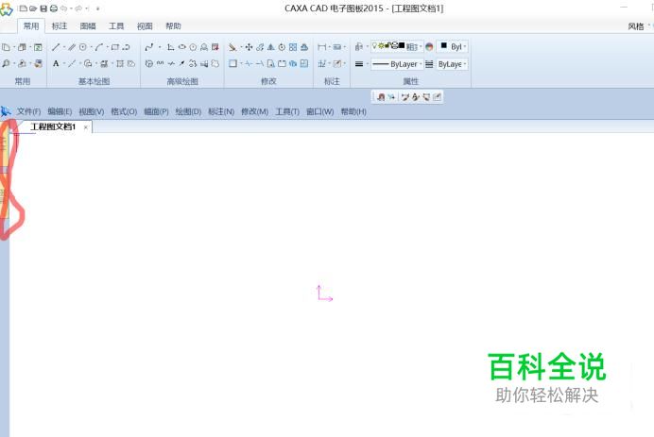
Task: Expand the quick access toolbar customize arrow
Action: pyautogui.click(x=98, y=8)
